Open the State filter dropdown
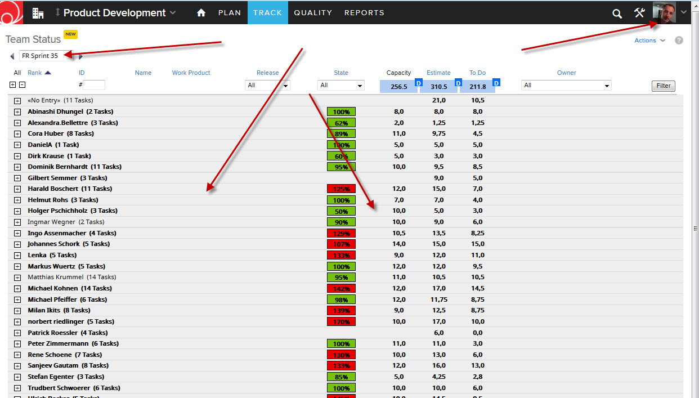The image size is (699, 398). pyautogui.click(x=341, y=85)
